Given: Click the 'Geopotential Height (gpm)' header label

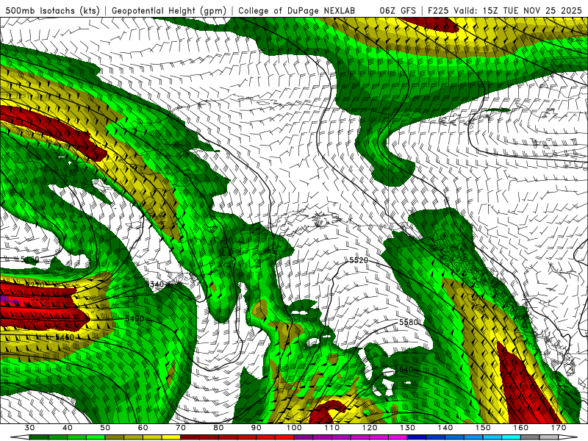Looking at the screenshot, I should (169, 10).
